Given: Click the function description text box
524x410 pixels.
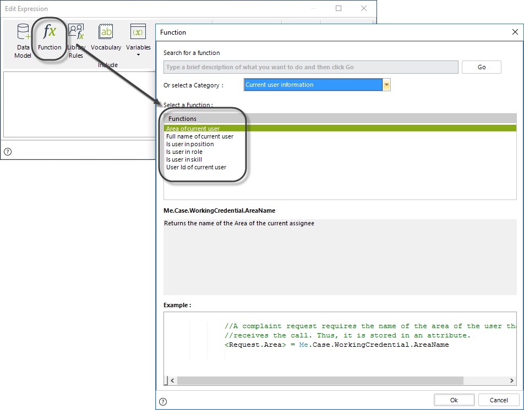Looking at the screenshot, I should point(340,257).
